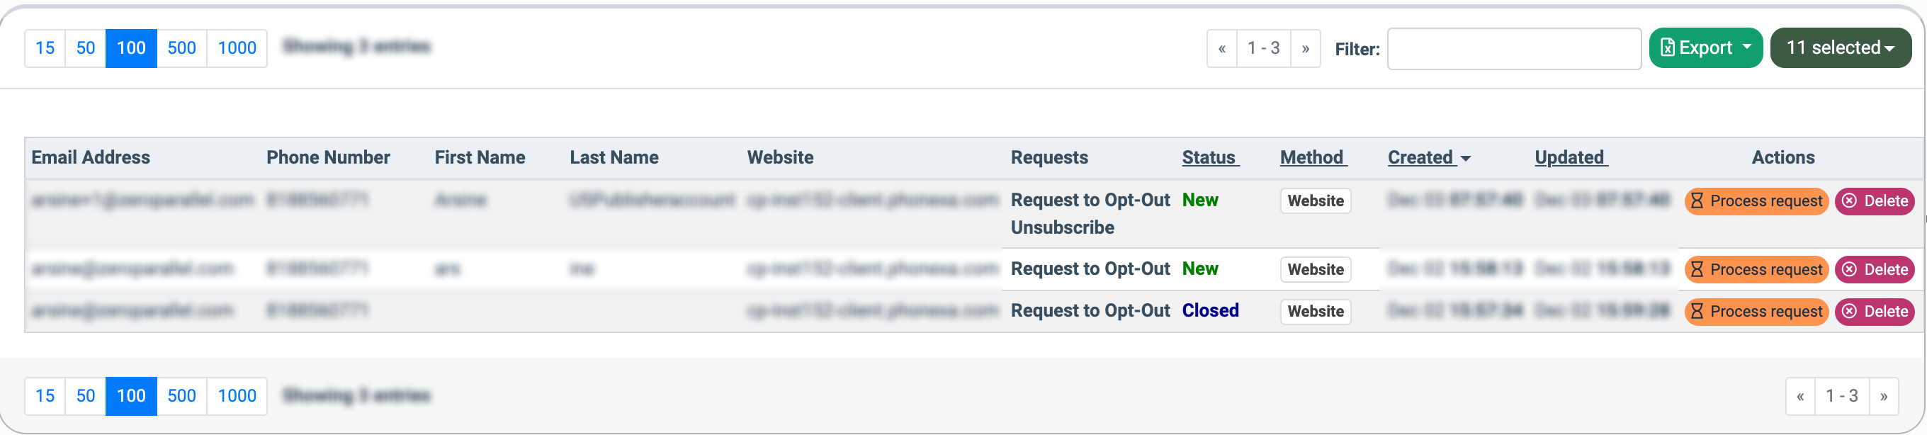
Task: Select 500 entries per page at top
Action: 182,49
